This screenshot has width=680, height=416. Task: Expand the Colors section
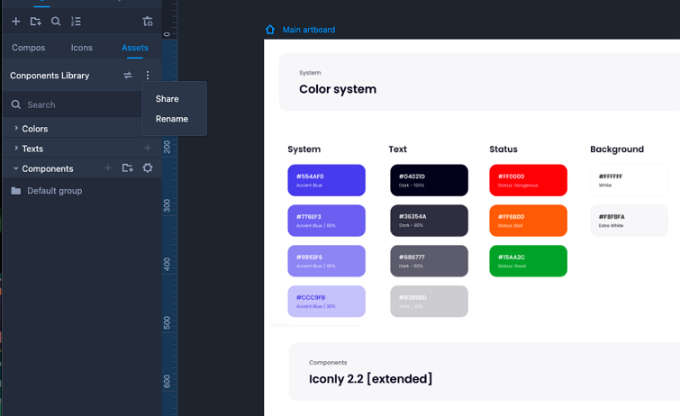point(16,129)
